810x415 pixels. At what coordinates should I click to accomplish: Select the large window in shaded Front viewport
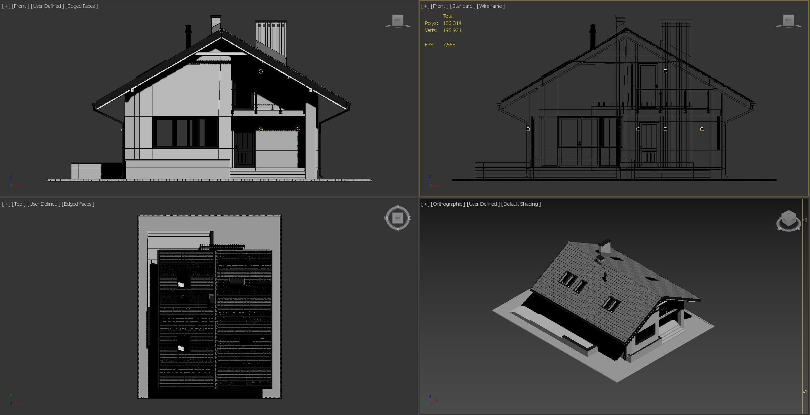pos(185,132)
